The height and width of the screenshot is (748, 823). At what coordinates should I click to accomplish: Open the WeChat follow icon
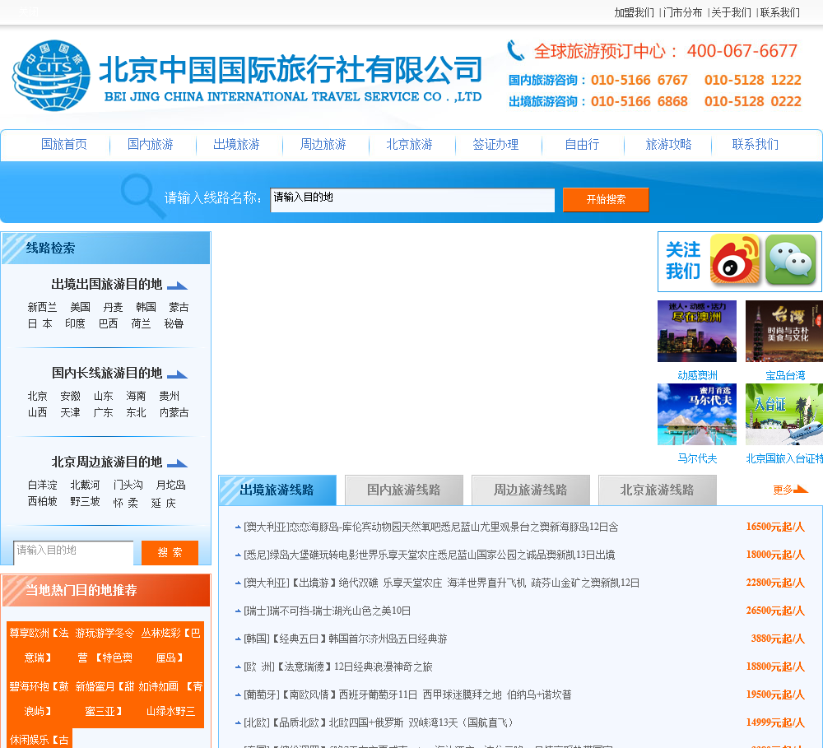pos(790,259)
